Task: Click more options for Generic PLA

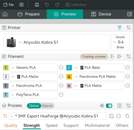Action: pyautogui.click(x=61, y=67)
